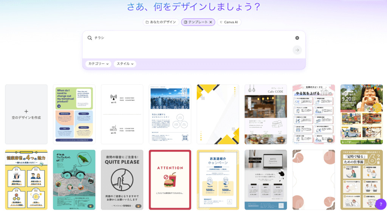Toggle the テンプレート filter chip

[195, 22]
